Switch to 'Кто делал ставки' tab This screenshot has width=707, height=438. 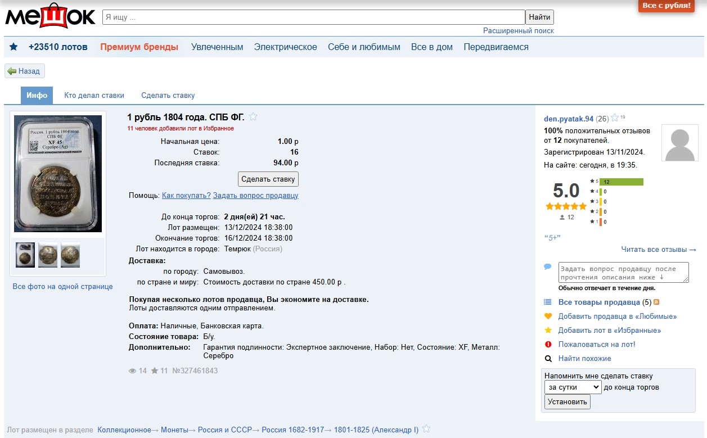[94, 96]
